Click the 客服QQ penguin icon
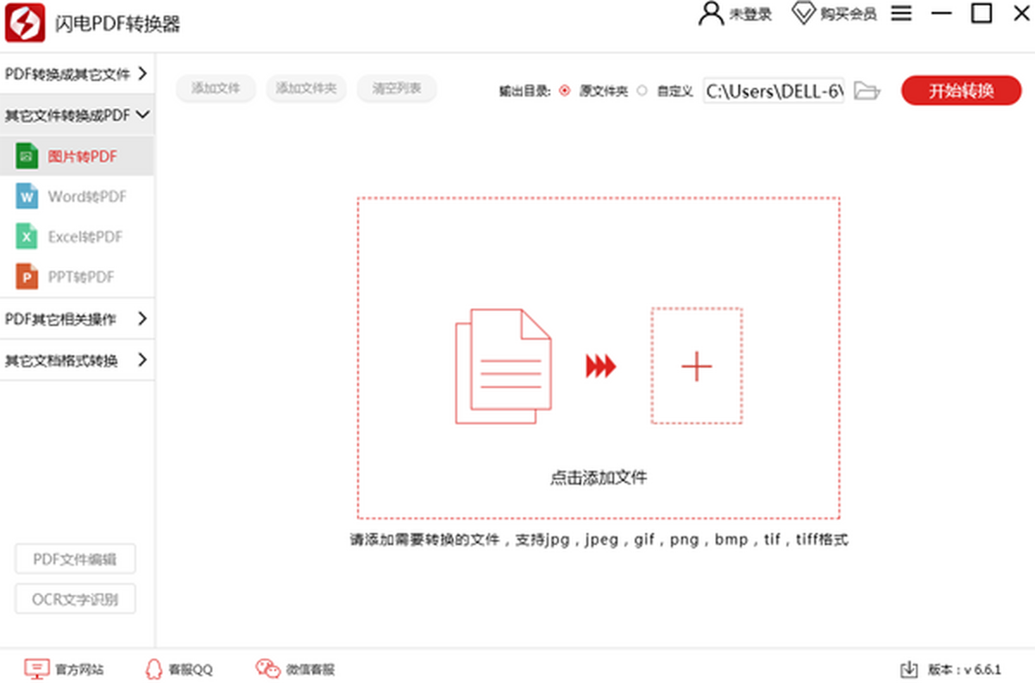1035x683 pixels. tap(154, 668)
